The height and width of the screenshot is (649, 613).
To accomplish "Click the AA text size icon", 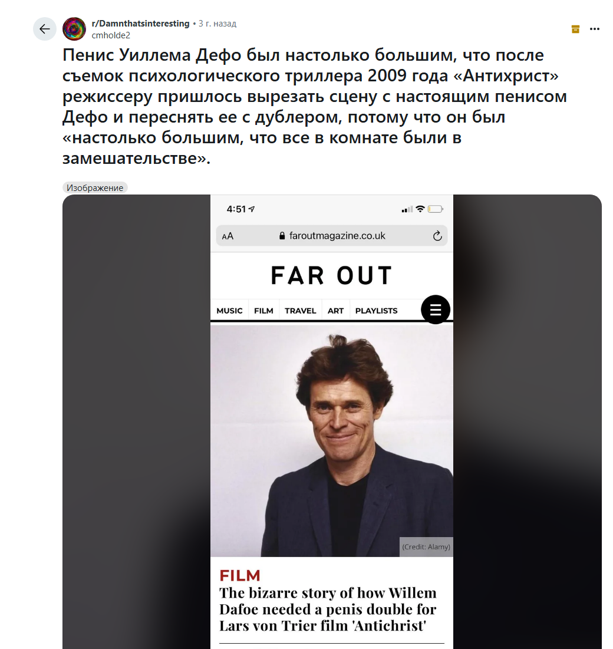I will (x=228, y=236).
